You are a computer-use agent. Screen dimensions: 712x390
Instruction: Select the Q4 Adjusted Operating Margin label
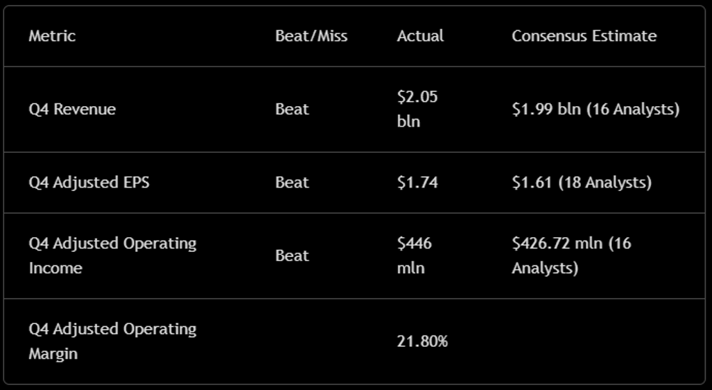pyautogui.click(x=113, y=341)
